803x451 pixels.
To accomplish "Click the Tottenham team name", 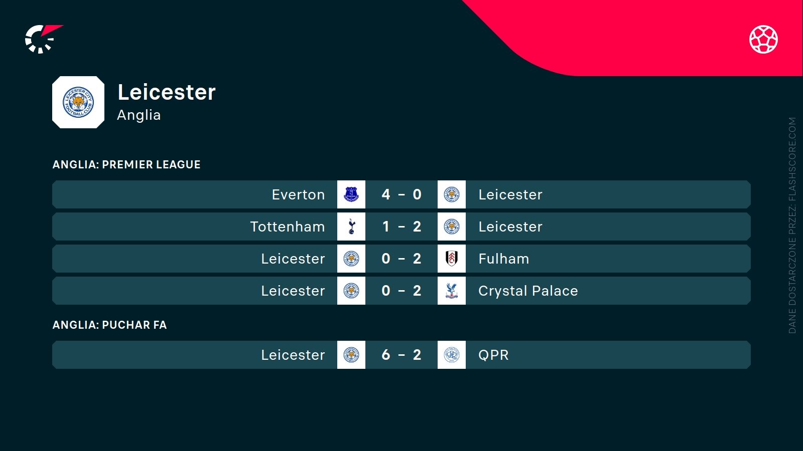I will [x=288, y=227].
